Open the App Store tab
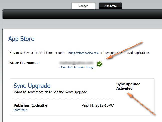 (x=110, y=6)
